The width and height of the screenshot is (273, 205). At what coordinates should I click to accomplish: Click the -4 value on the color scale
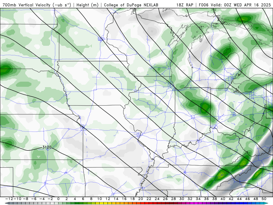[42, 199]
